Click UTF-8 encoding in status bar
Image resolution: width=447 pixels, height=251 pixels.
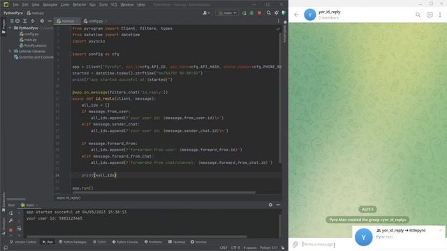pyautogui.click(x=235, y=248)
